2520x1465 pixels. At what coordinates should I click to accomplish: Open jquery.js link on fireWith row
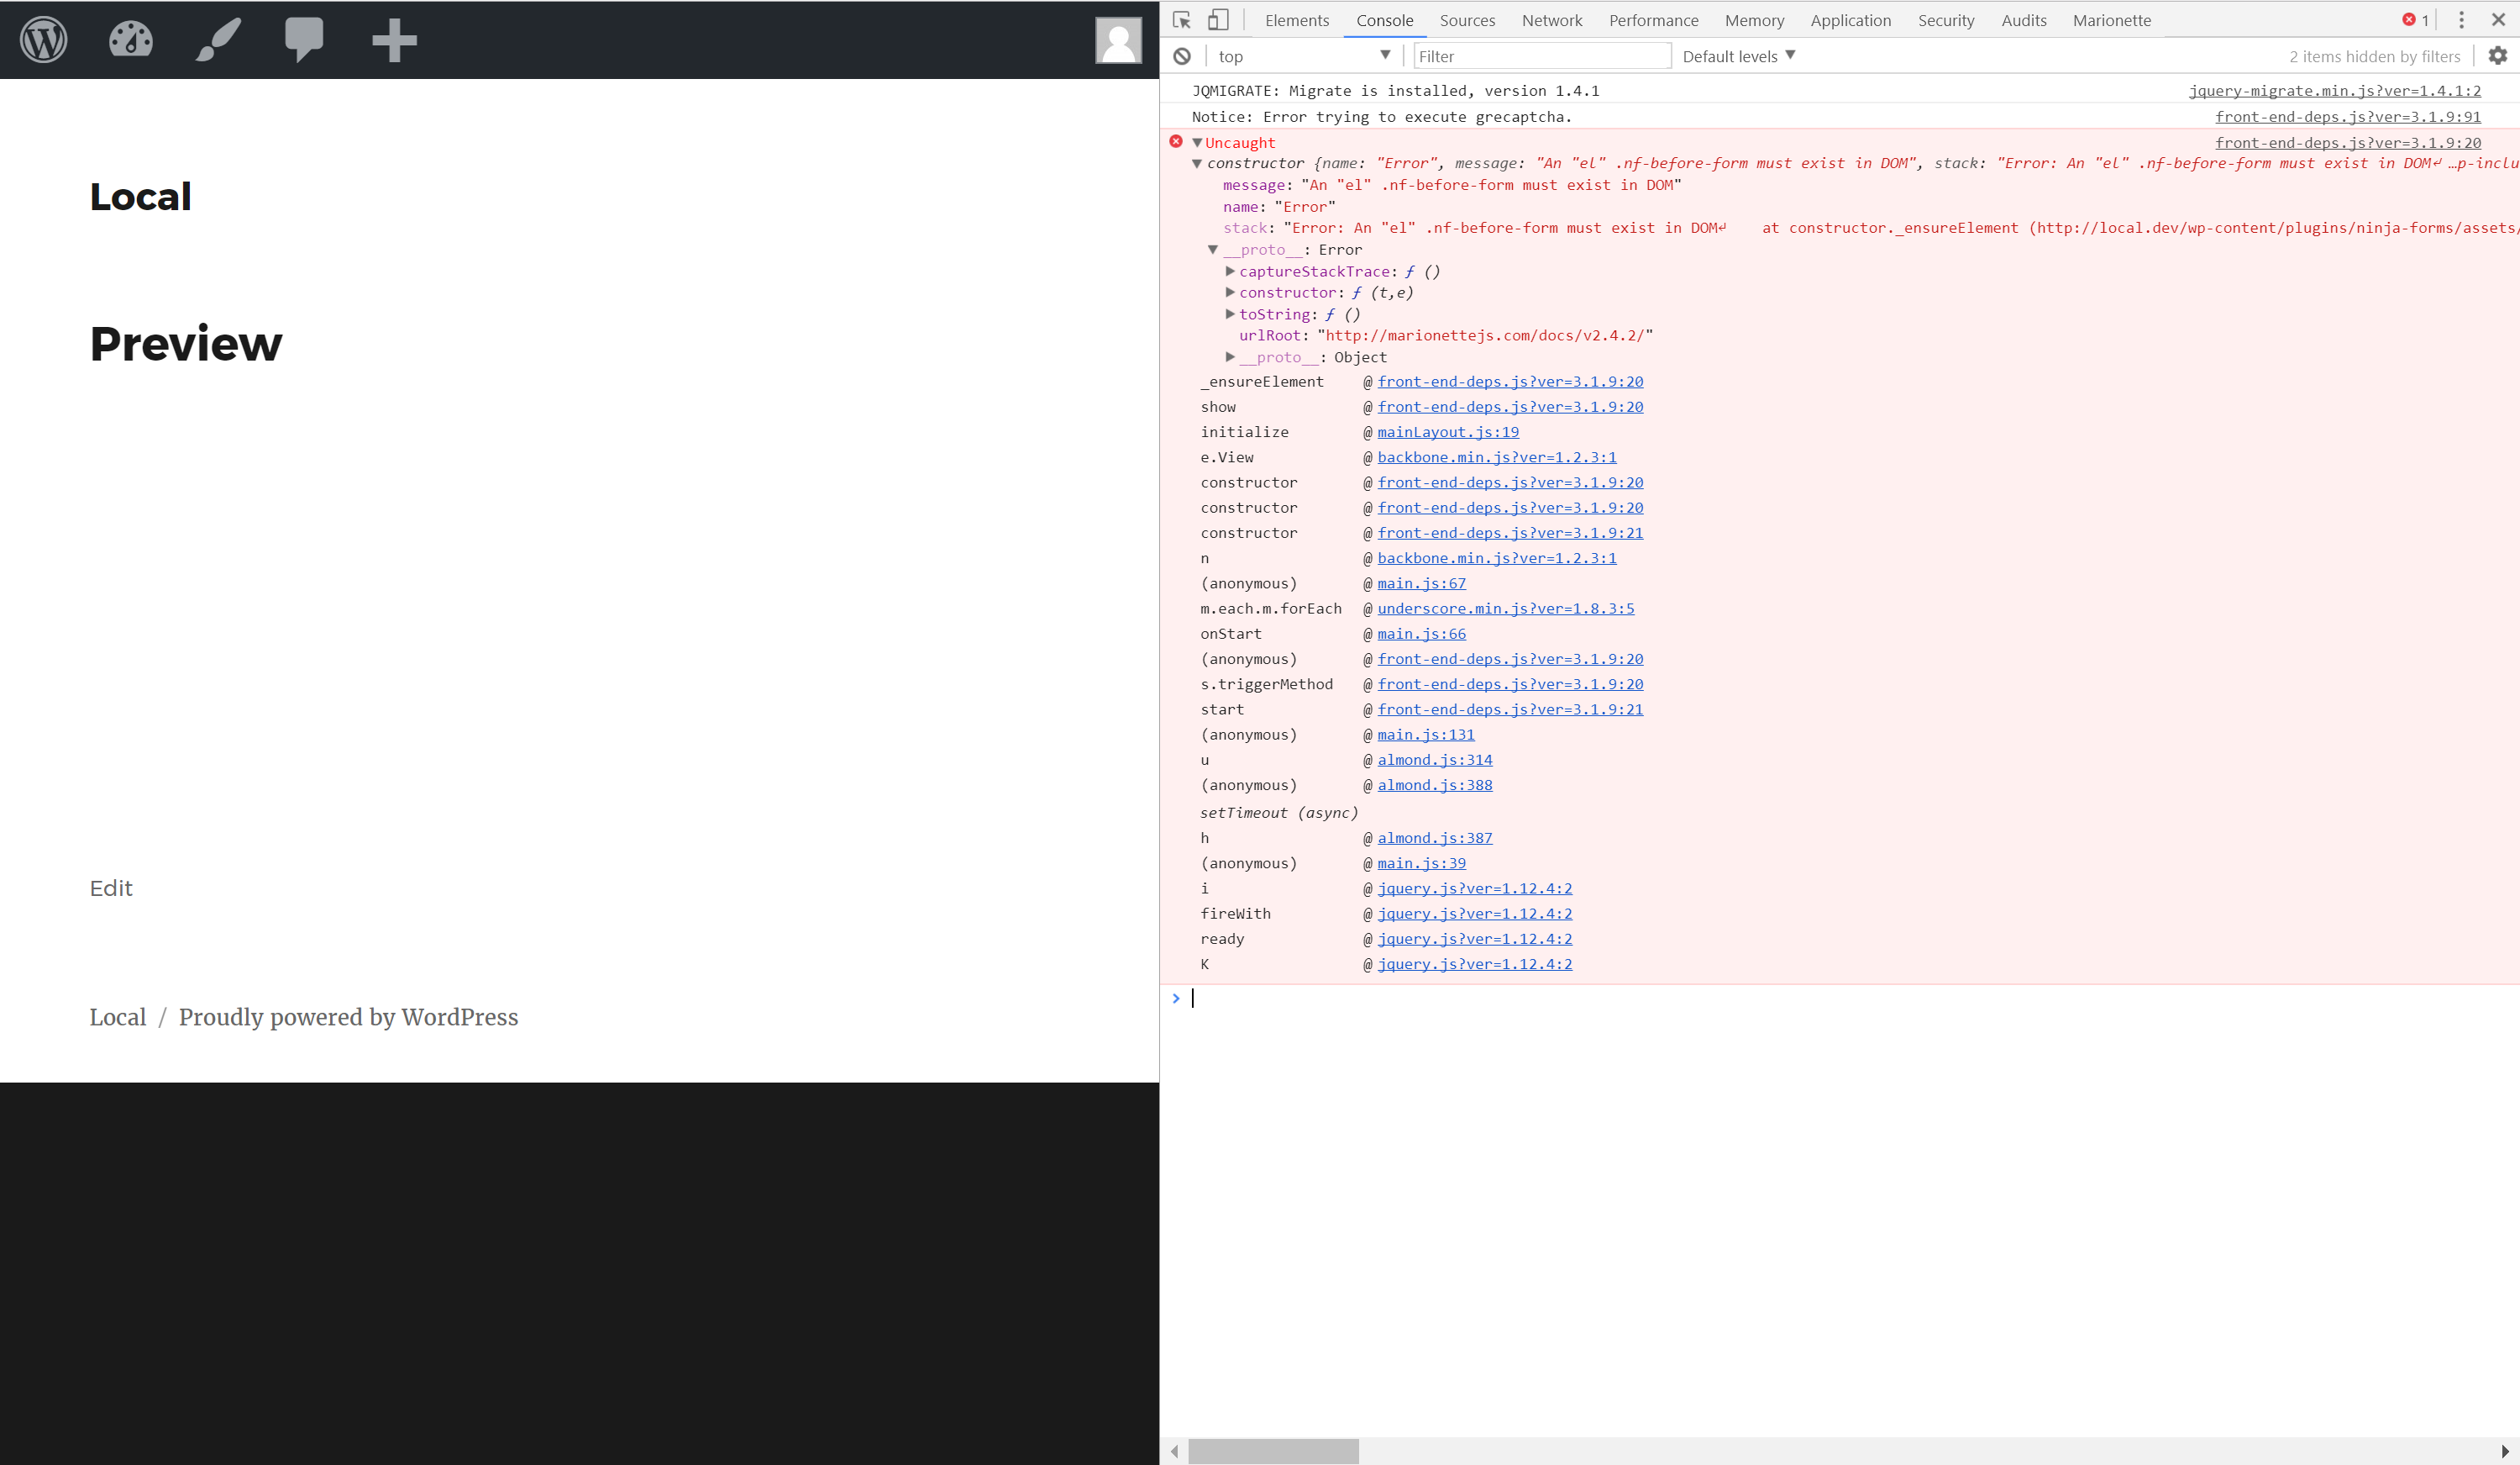(1475, 914)
